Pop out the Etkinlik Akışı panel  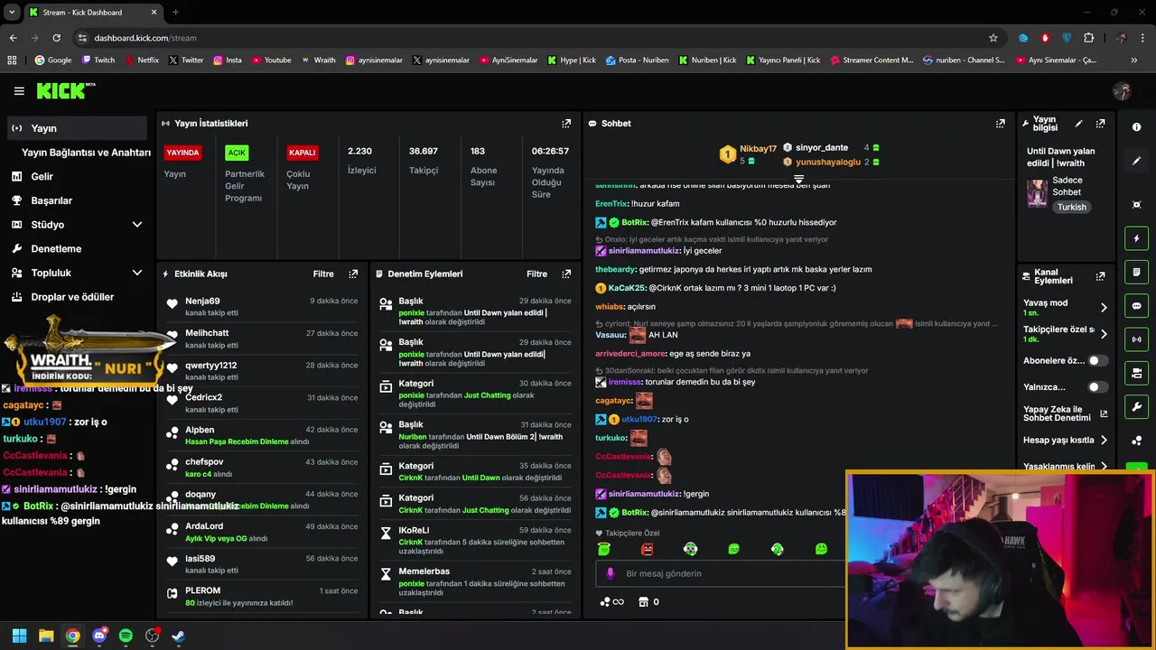coord(353,274)
